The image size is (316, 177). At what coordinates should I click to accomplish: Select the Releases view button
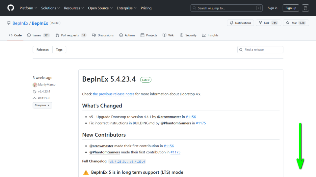coord(42,50)
